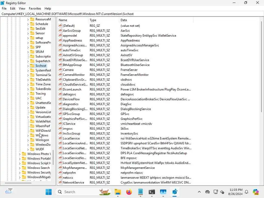Select the autoTimeSvc value name
Image resolution: width=264 pixels, height=198 pixels.
72,50
